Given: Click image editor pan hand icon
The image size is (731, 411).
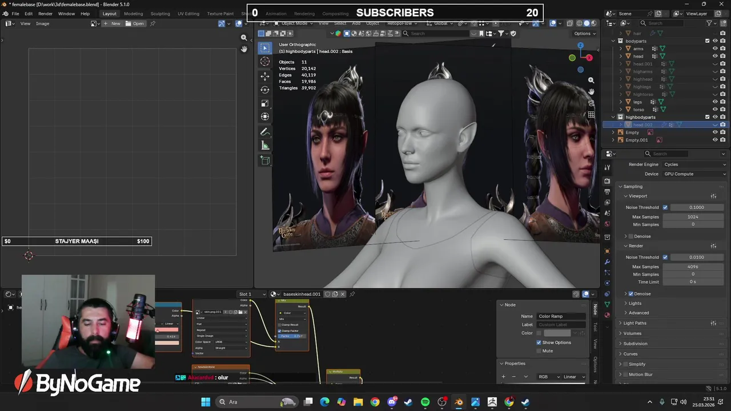Looking at the screenshot, I should tap(244, 49).
